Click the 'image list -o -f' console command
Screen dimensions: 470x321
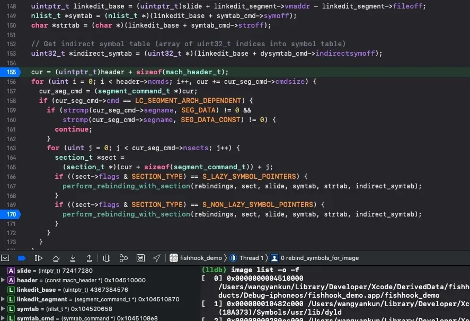(265, 270)
